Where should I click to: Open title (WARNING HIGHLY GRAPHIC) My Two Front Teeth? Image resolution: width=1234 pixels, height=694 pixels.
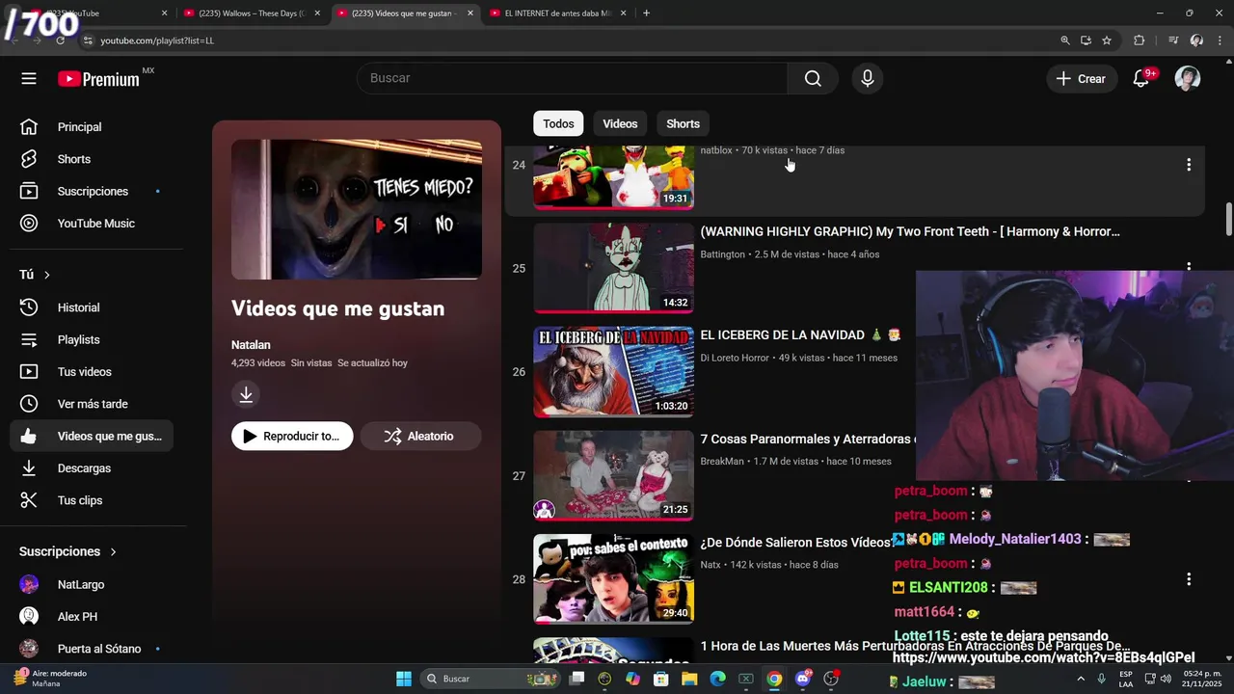[x=910, y=231]
